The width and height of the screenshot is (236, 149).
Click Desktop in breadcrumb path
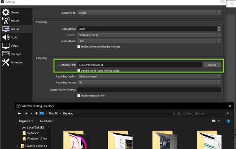pos(68,113)
